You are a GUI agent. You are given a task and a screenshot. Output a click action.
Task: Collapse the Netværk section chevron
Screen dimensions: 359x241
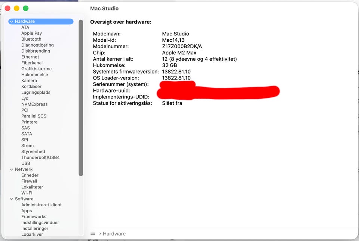[x=12, y=169]
